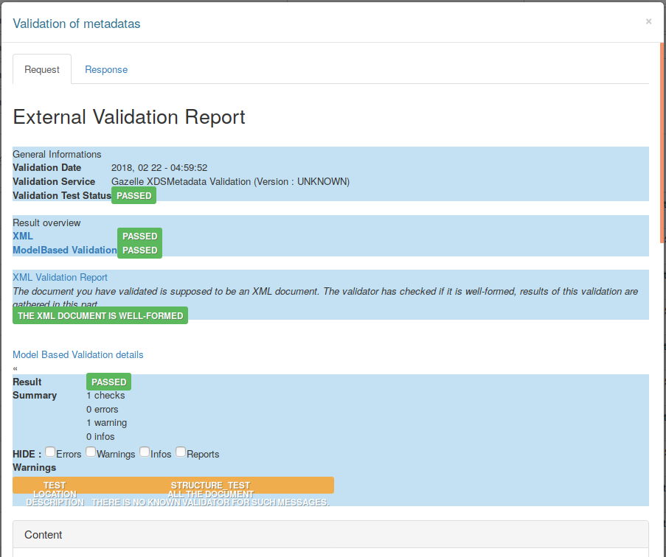The height and width of the screenshot is (557, 666).
Task: Click the PASSED badge beside ModelBased Validation
Action: click(139, 250)
